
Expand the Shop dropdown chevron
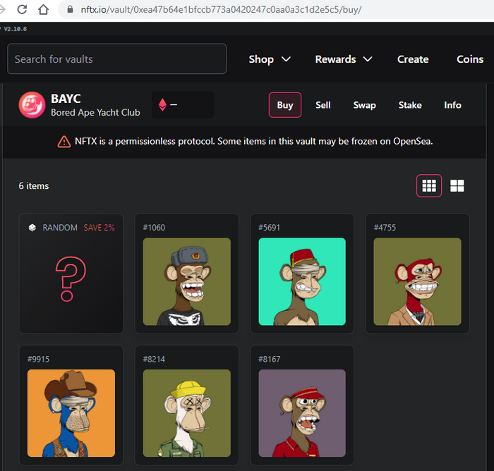286,59
